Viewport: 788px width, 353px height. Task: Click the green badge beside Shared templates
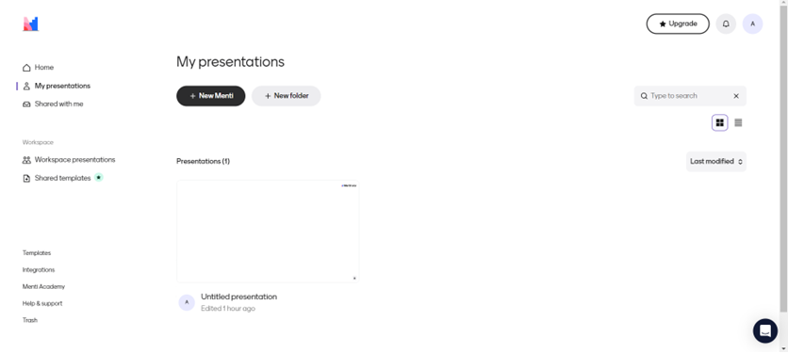98,177
